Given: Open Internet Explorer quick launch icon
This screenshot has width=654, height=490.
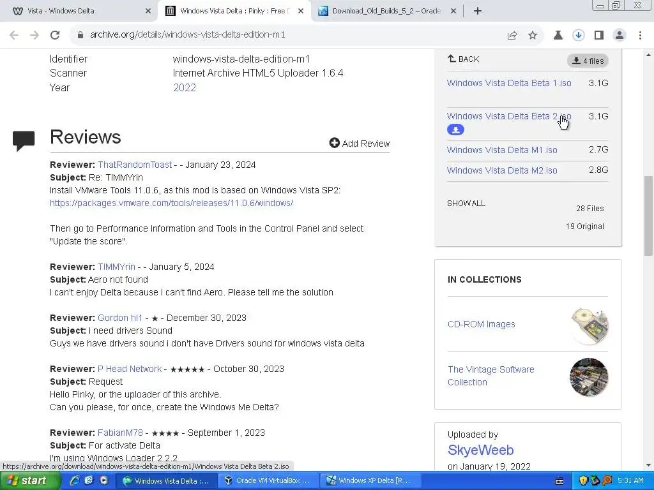Looking at the screenshot, I should pyautogui.click(x=75, y=480).
